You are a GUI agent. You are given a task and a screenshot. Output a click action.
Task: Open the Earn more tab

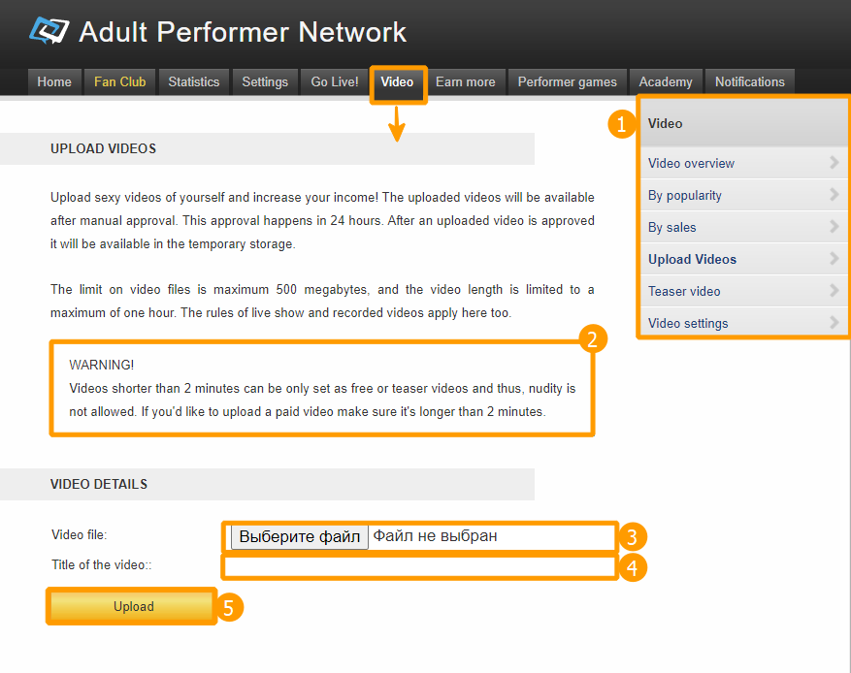(465, 82)
